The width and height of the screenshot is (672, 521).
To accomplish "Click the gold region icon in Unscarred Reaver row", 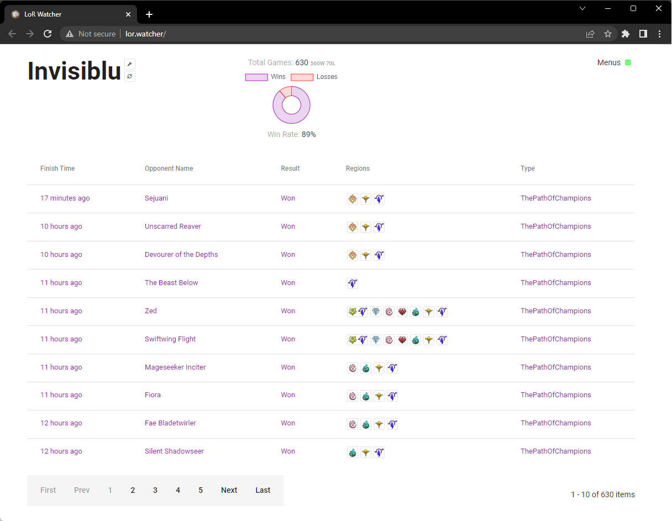I will [366, 227].
